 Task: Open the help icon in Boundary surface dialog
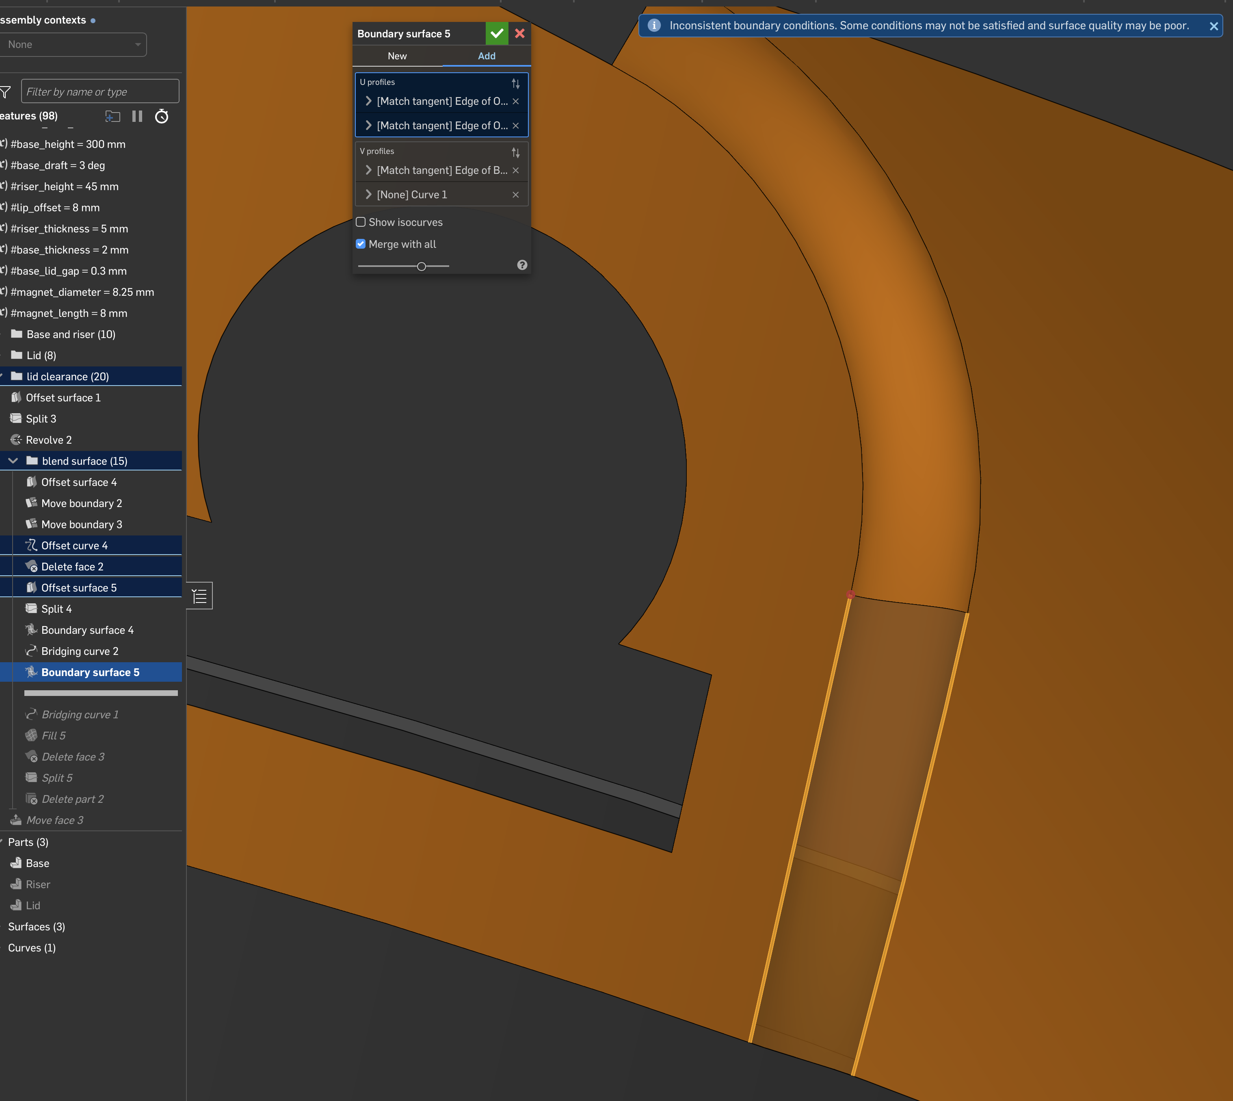coord(522,265)
